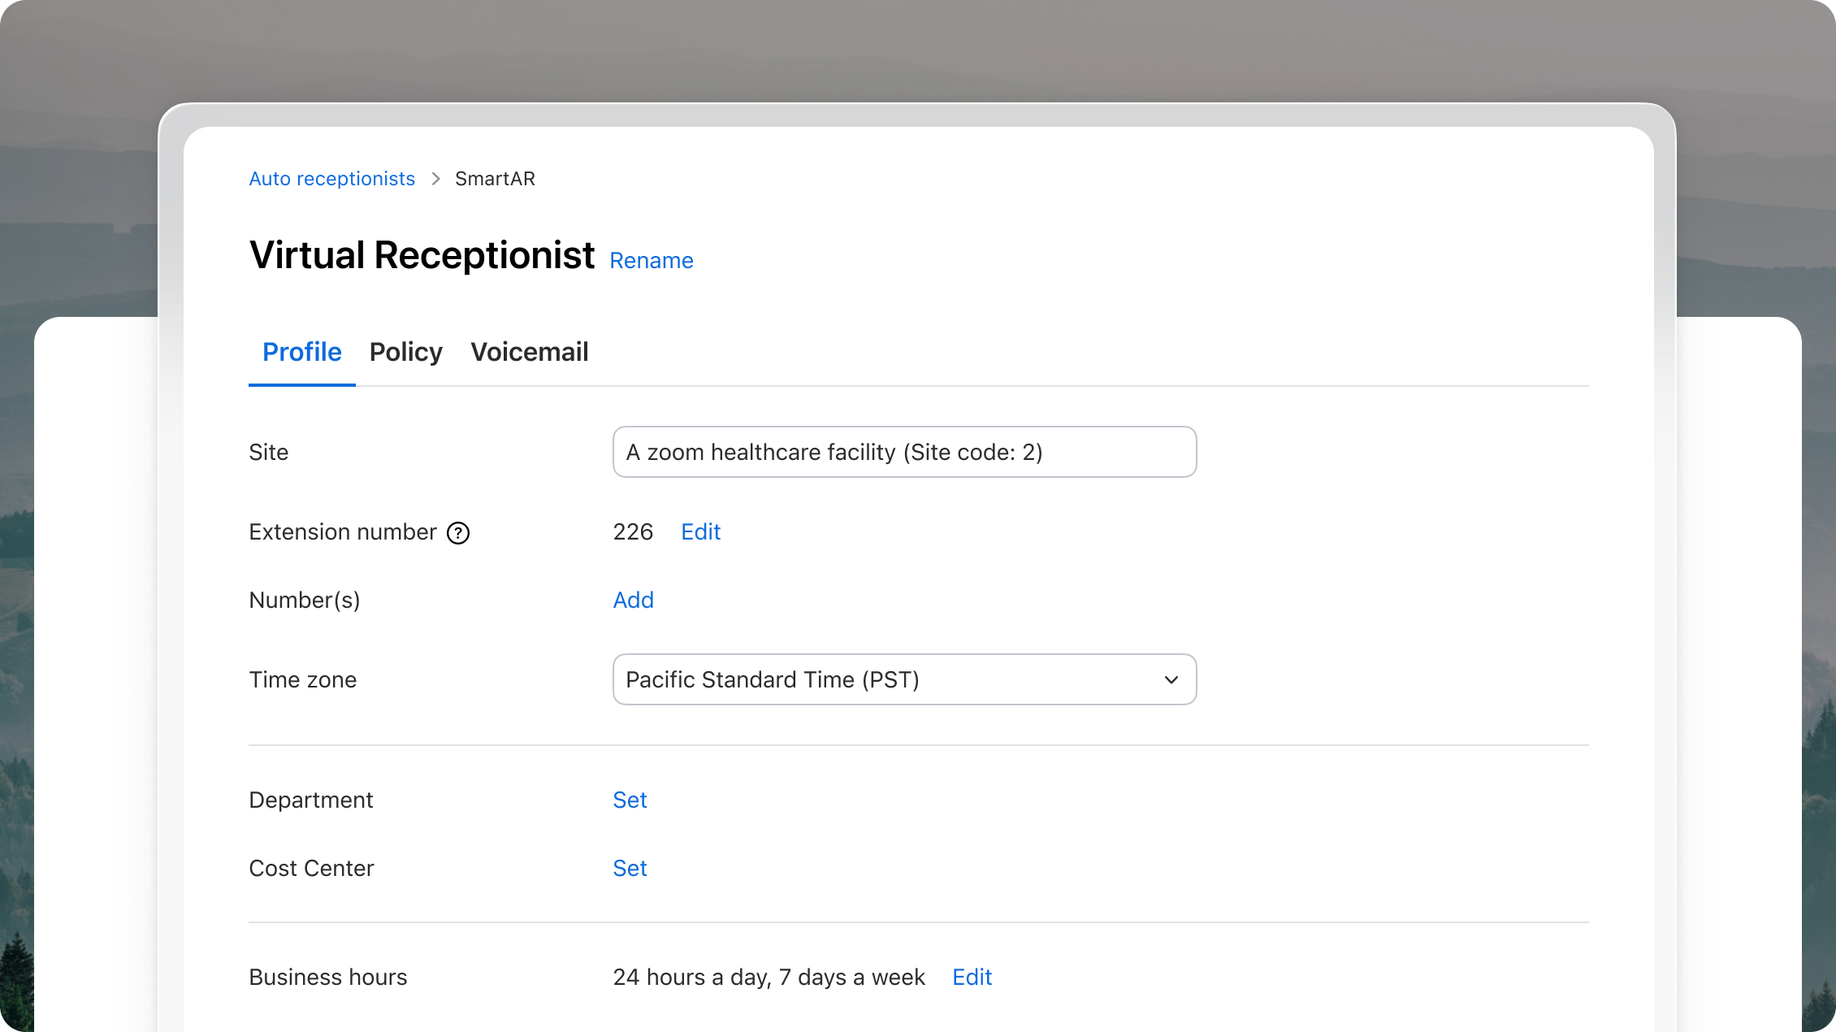The height and width of the screenshot is (1032, 1836).
Task: Open the Policy tab
Action: coord(405,352)
